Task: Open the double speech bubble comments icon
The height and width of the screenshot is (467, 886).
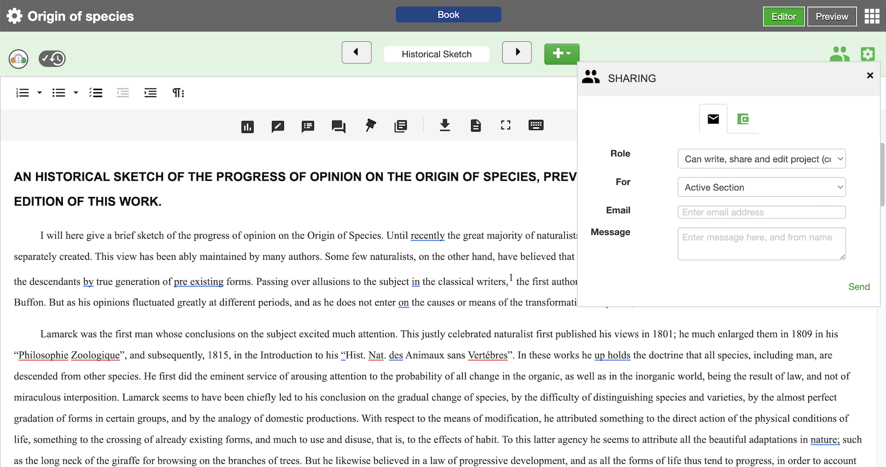Action: click(x=338, y=126)
